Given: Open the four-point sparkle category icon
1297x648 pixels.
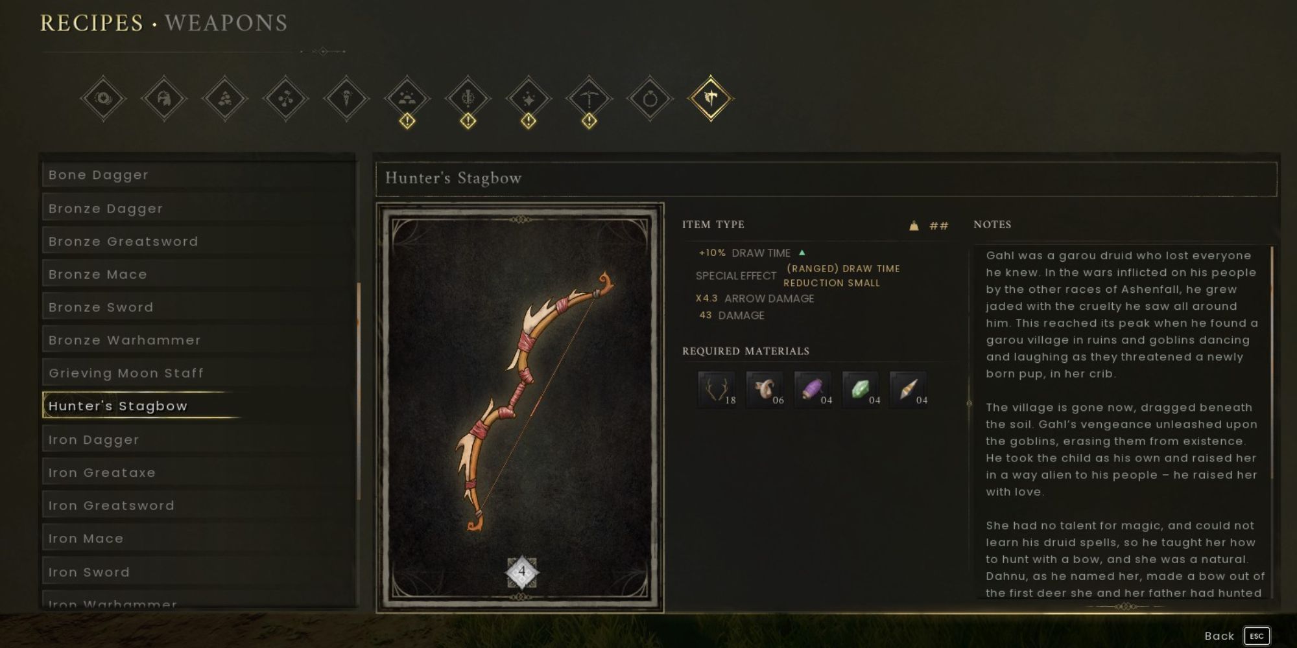Looking at the screenshot, I should point(528,99).
